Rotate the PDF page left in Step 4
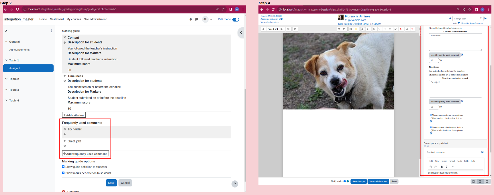This screenshot has width=494, height=195. tap(339, 29)
